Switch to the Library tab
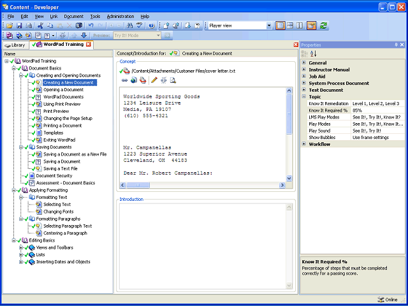The width and height of the screenshot is (408, 306). (15, 45)
